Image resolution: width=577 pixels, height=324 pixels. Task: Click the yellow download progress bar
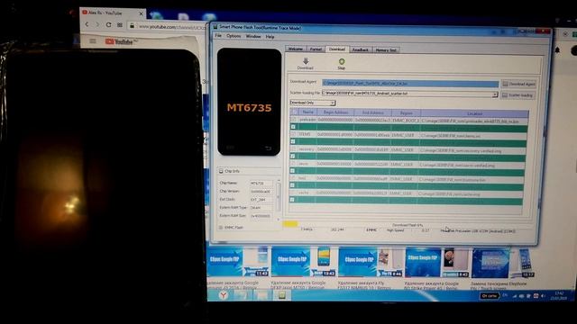(290, 223)
